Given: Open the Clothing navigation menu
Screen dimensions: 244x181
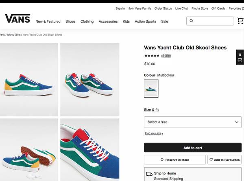Looking at the screenshot, I should pyautogui.click(x=87, y=21).
